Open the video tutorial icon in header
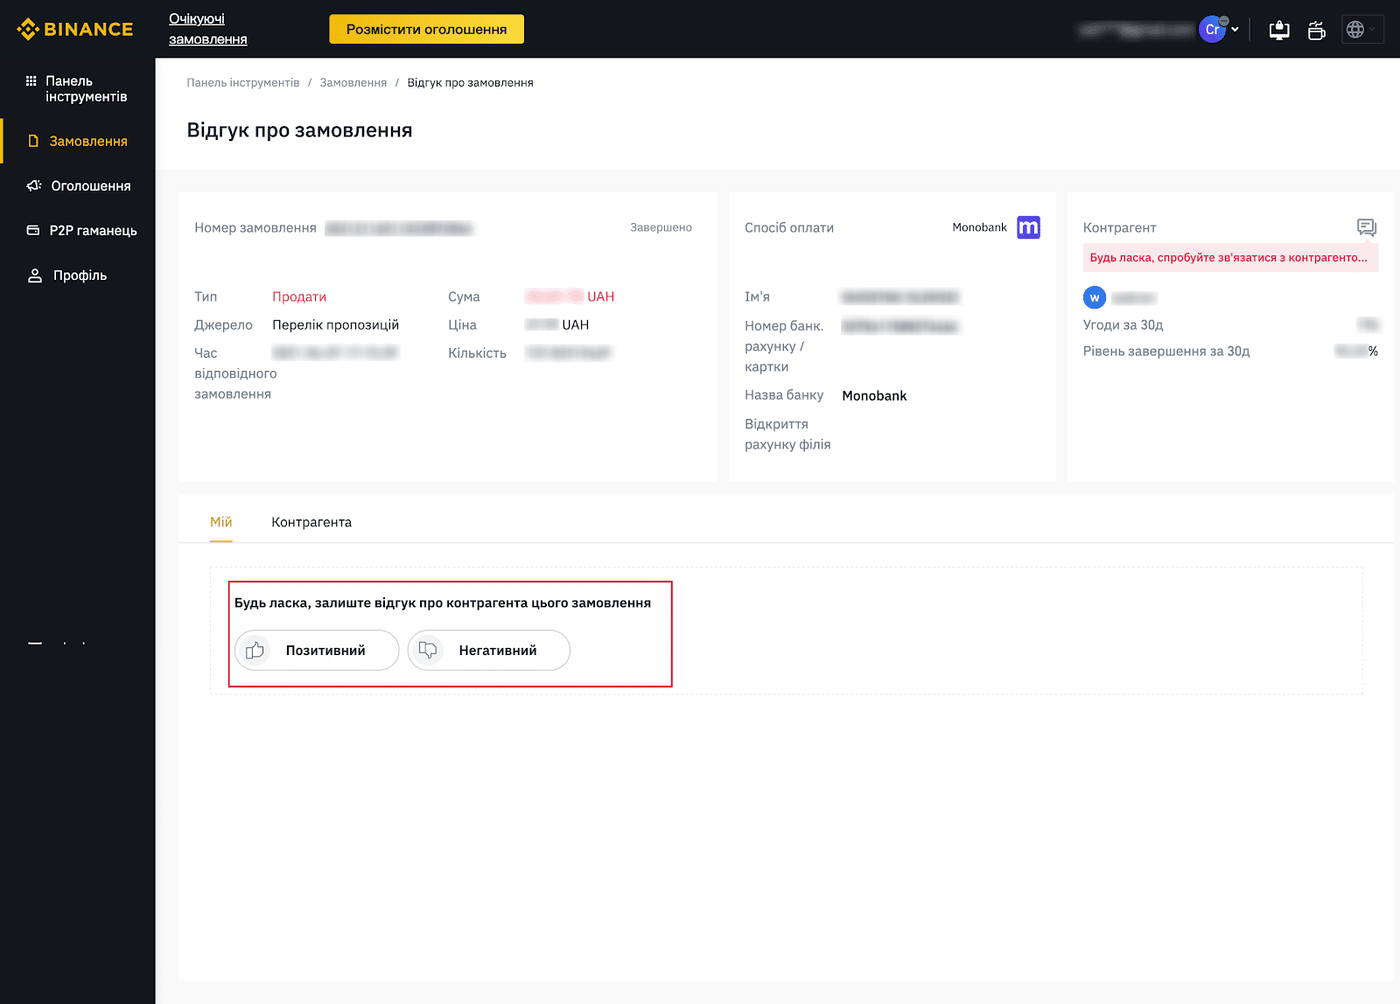The image size is (1400, 1004). click(x=1316, y=30)
